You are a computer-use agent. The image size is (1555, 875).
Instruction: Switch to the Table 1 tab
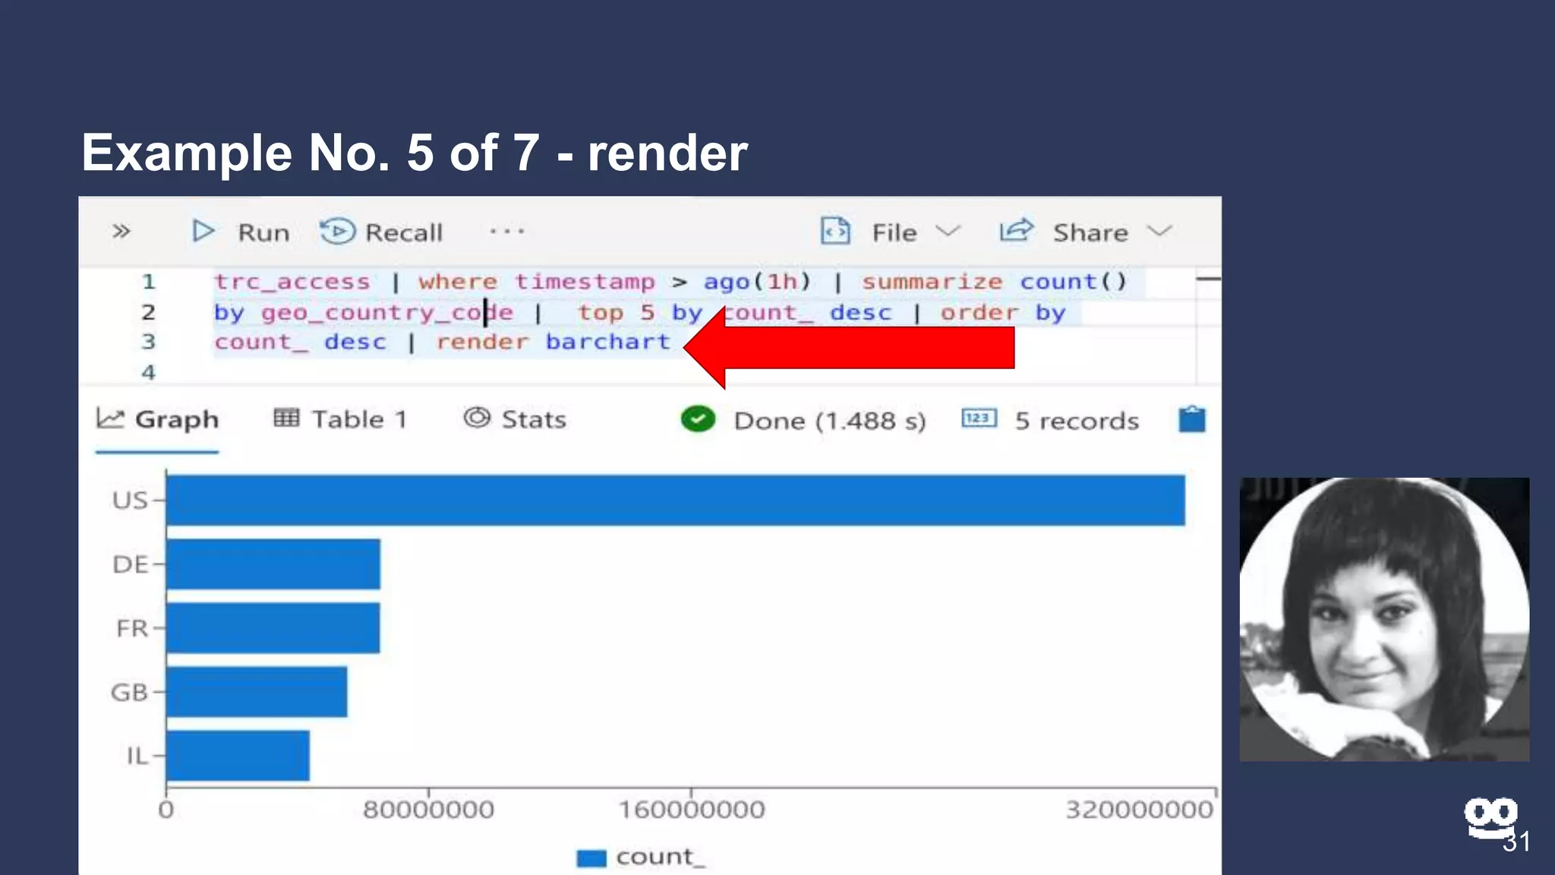[x=340, y=419]
